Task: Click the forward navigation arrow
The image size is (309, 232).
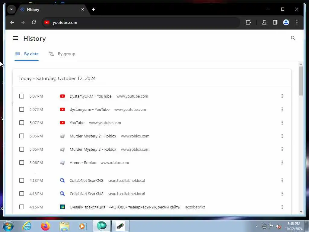Action: click(23, 22)
